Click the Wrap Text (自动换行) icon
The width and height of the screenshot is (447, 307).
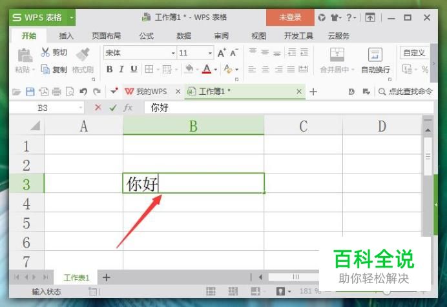pos(375,54)
